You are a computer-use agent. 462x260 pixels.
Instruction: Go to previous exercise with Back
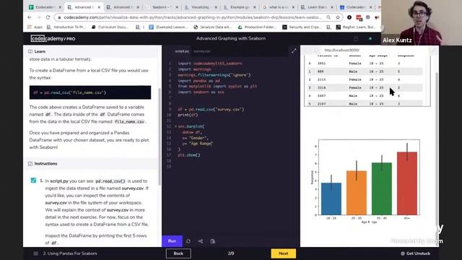[178, 253]
